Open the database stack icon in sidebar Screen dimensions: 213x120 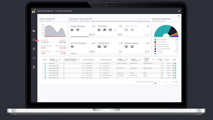34,49
